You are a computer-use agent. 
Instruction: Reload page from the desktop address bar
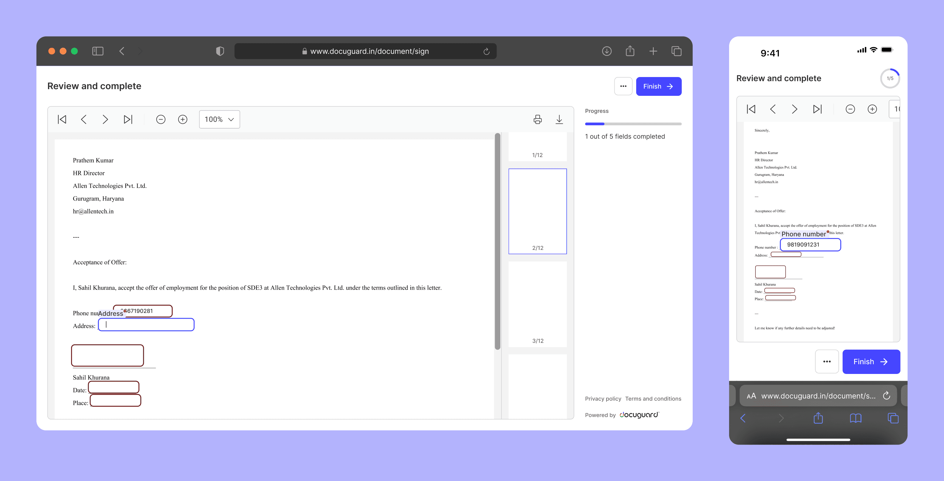click(486, 51)
